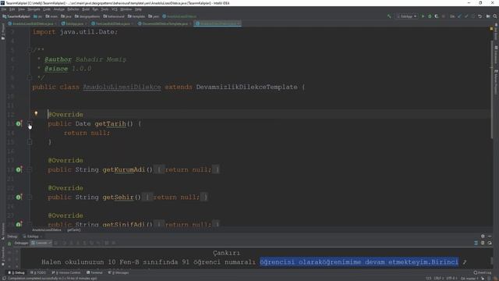
Task: Click the revert undo arrow icon in the toolbar
Action: [480, 16]
